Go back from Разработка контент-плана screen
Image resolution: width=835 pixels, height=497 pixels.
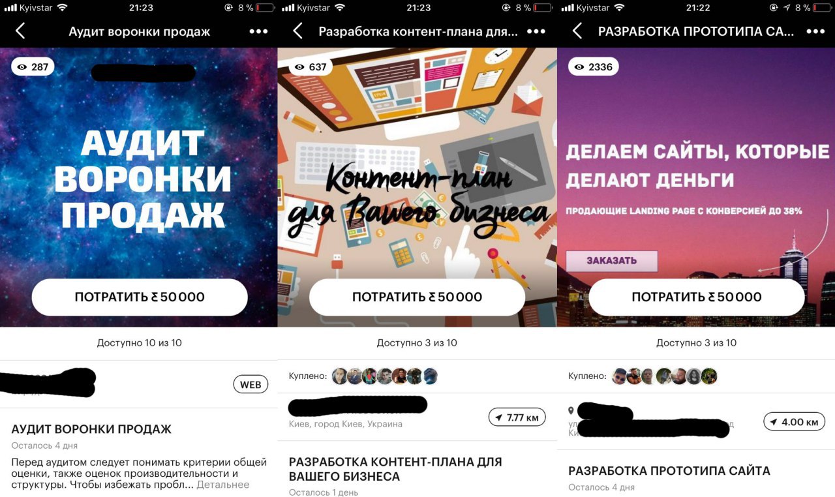coord(297,31)
